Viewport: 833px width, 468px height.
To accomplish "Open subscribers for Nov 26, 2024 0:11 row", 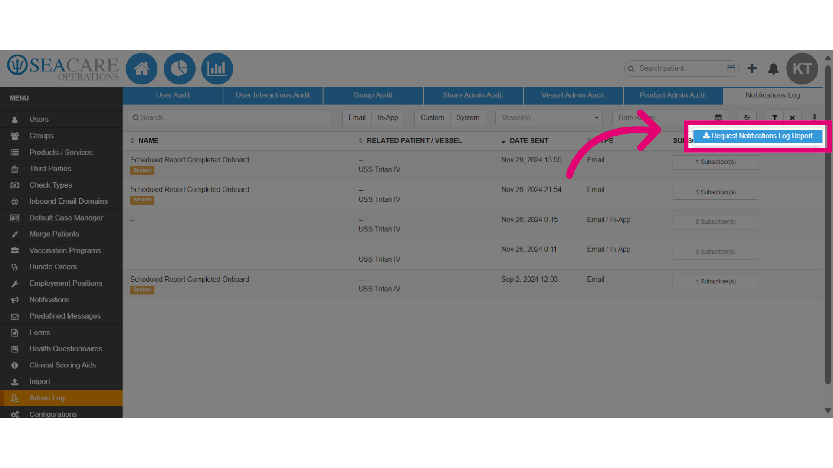I will [x=715, y=252].
